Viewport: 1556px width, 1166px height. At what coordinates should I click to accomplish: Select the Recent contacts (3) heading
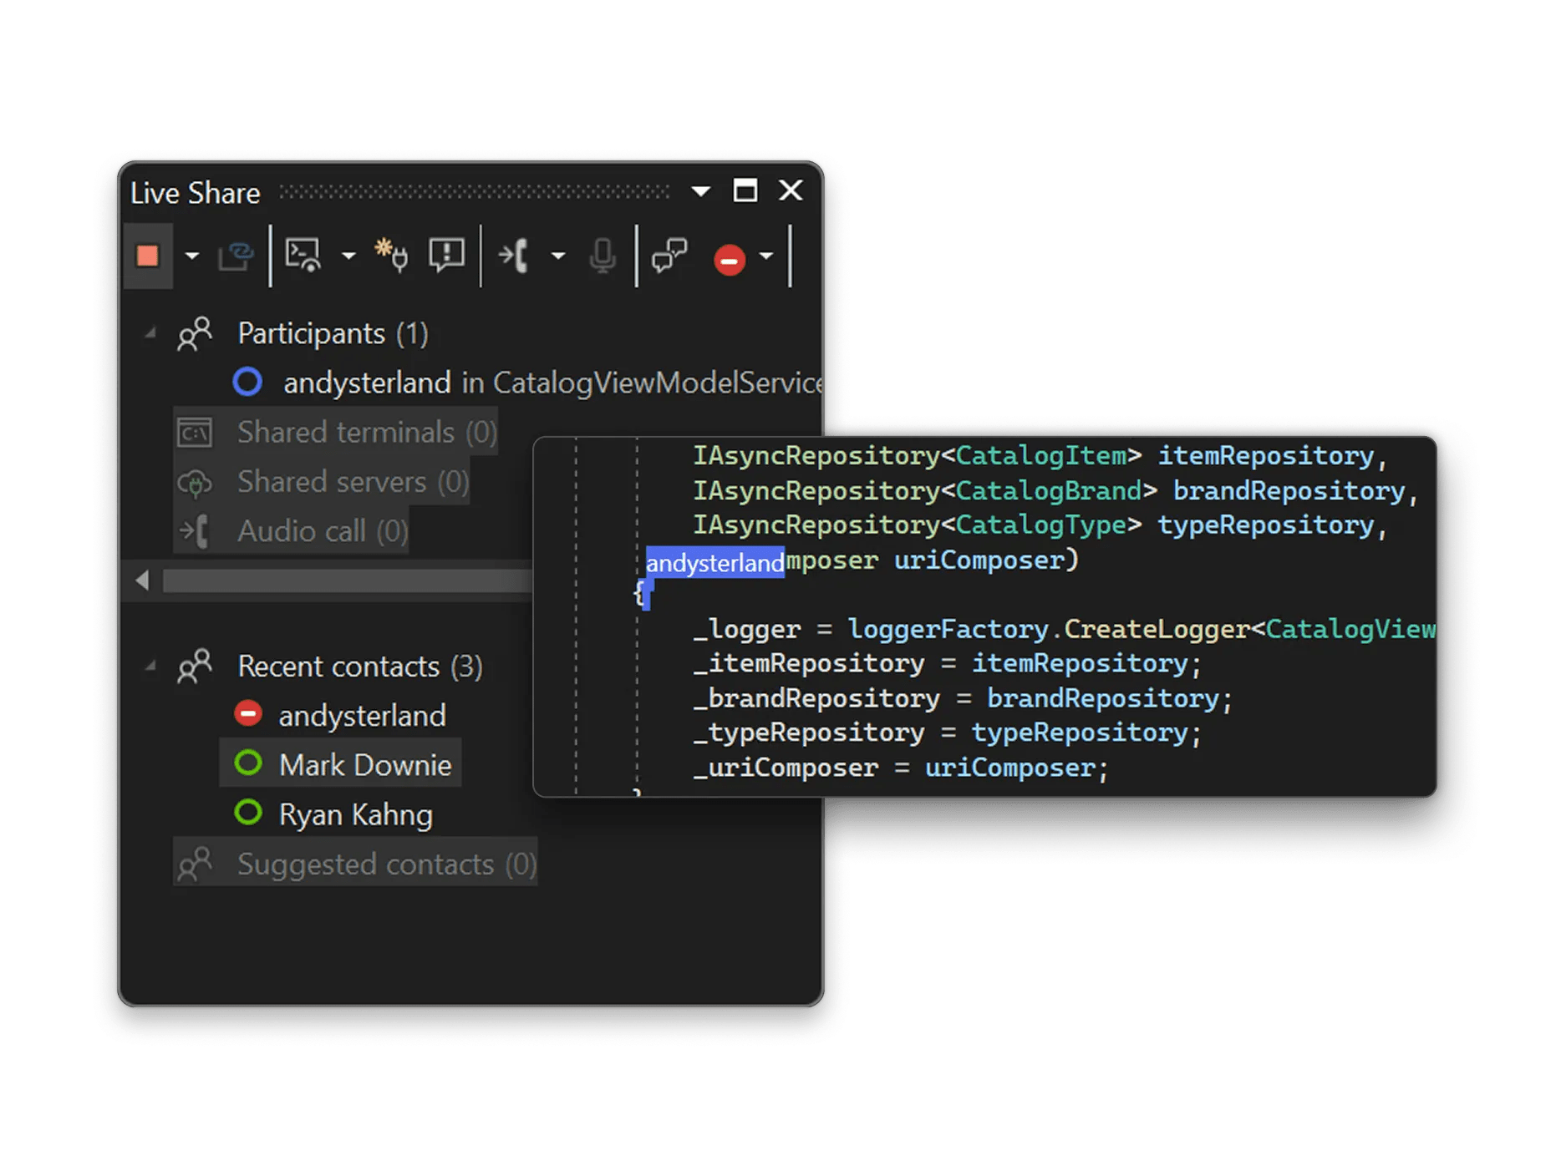(x=360, y=667)
